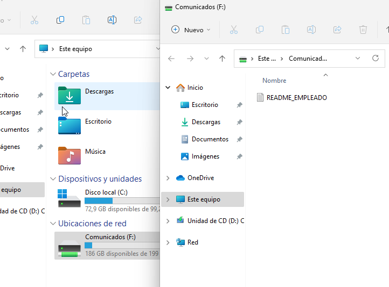The height and width of the screenshot is (287, 389).
Task: Expand the OneDrive tree node
Action: click(168, 178)
